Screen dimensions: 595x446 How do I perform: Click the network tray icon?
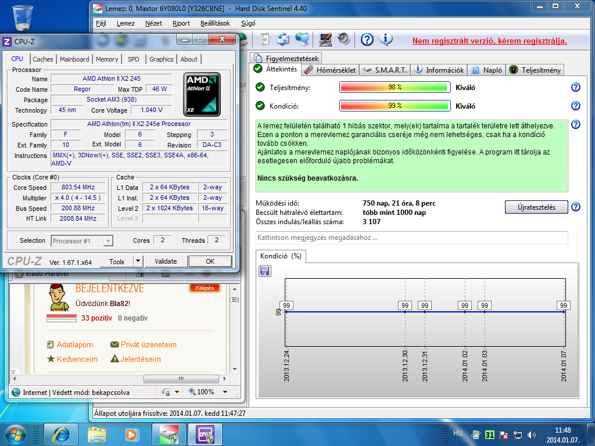[x=517, y=434]
